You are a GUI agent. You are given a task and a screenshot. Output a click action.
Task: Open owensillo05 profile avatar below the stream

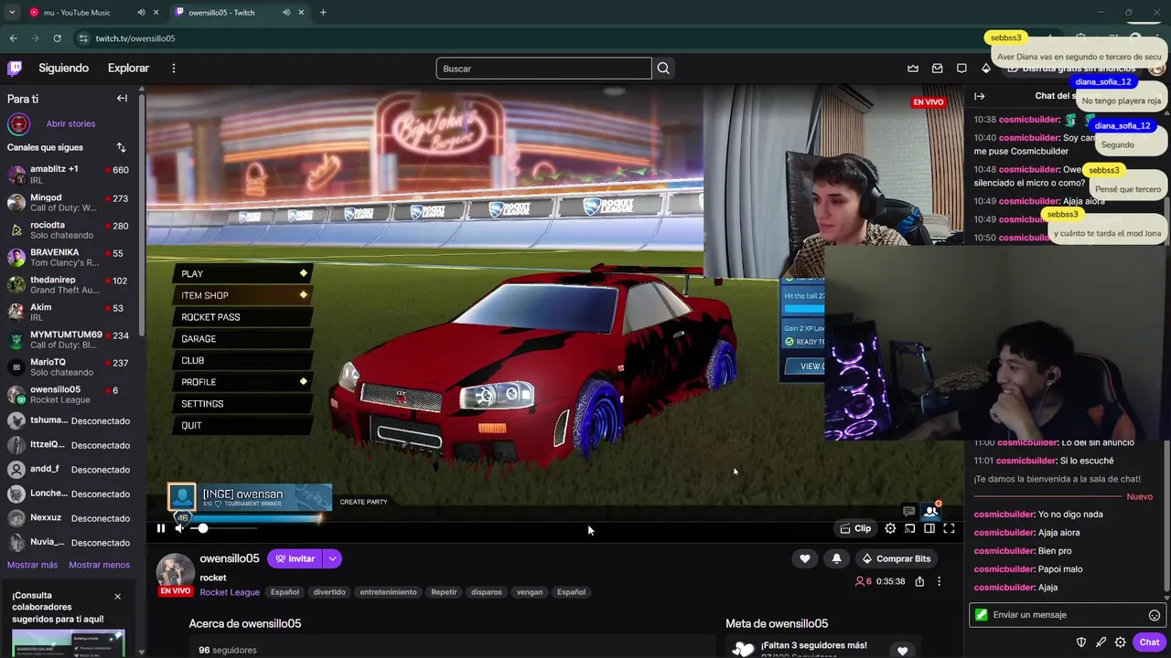(175, 572)
